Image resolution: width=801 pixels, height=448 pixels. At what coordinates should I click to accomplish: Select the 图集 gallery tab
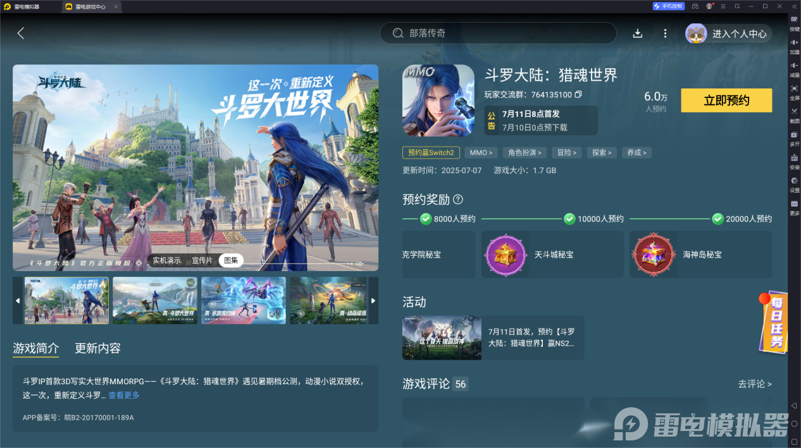(231, 260)
